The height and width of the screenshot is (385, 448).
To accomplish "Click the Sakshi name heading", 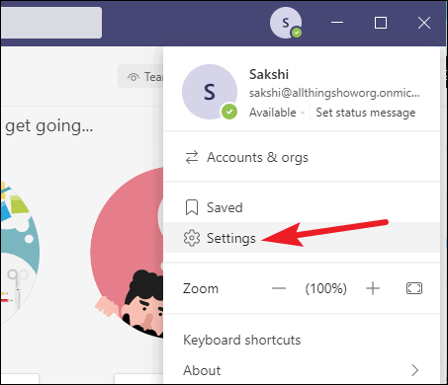I will pos(269,74).
